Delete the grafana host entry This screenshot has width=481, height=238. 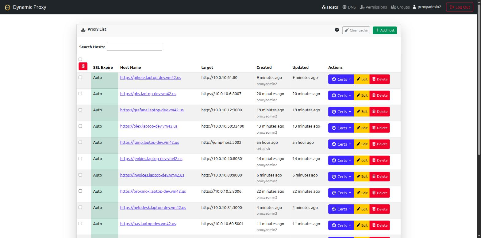(380, 112)
